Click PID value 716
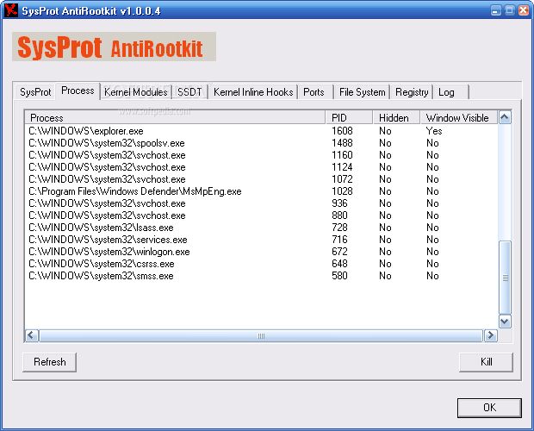Viewport: 534px width, 431px height. point(339,240)
